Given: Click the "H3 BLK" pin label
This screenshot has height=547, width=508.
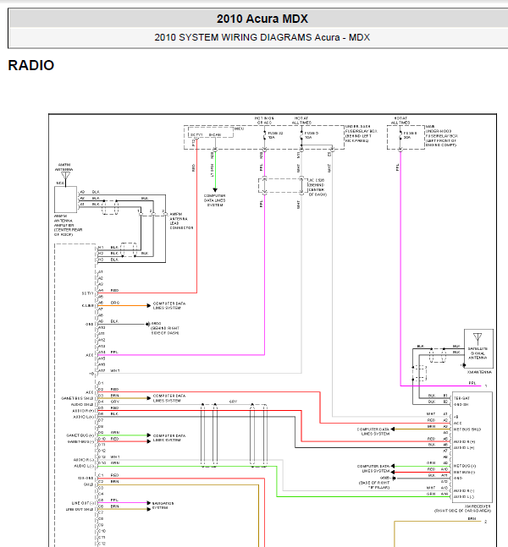Looking at the screenshot, I should 108,260.
